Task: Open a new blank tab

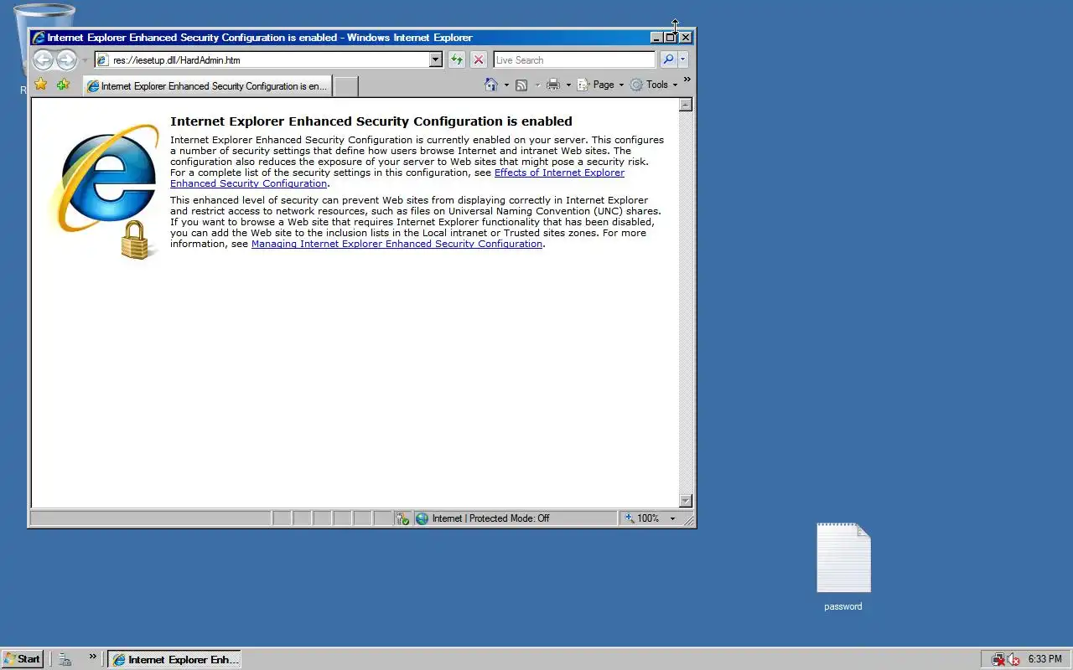Action: coord(345,86)
